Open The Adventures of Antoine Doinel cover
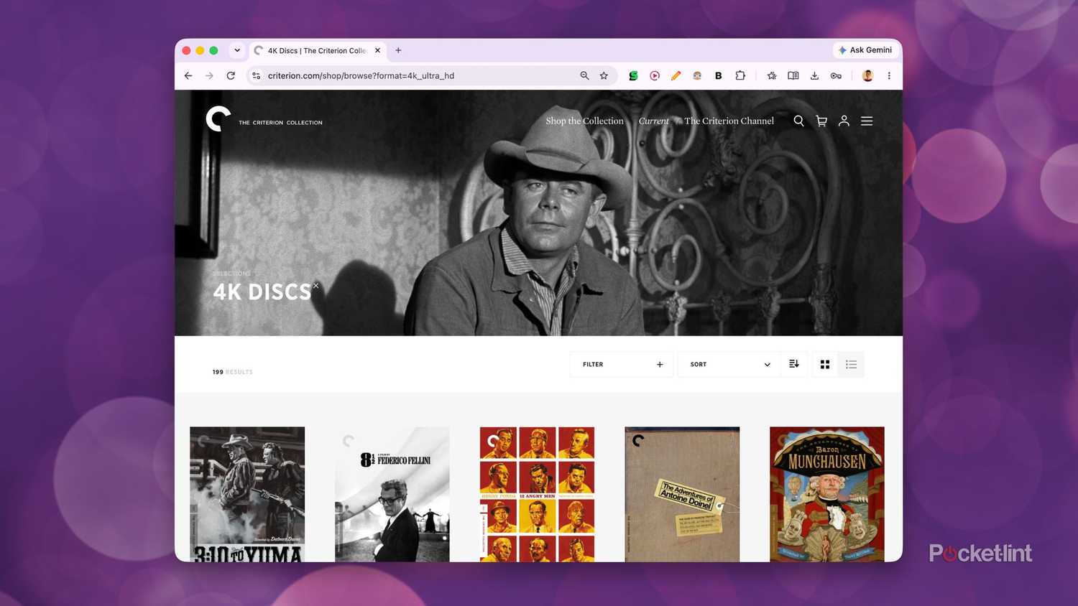Image resolution: width=1078 pixels, height=606 pixels. pyautogui.click(x=682, y=494)
